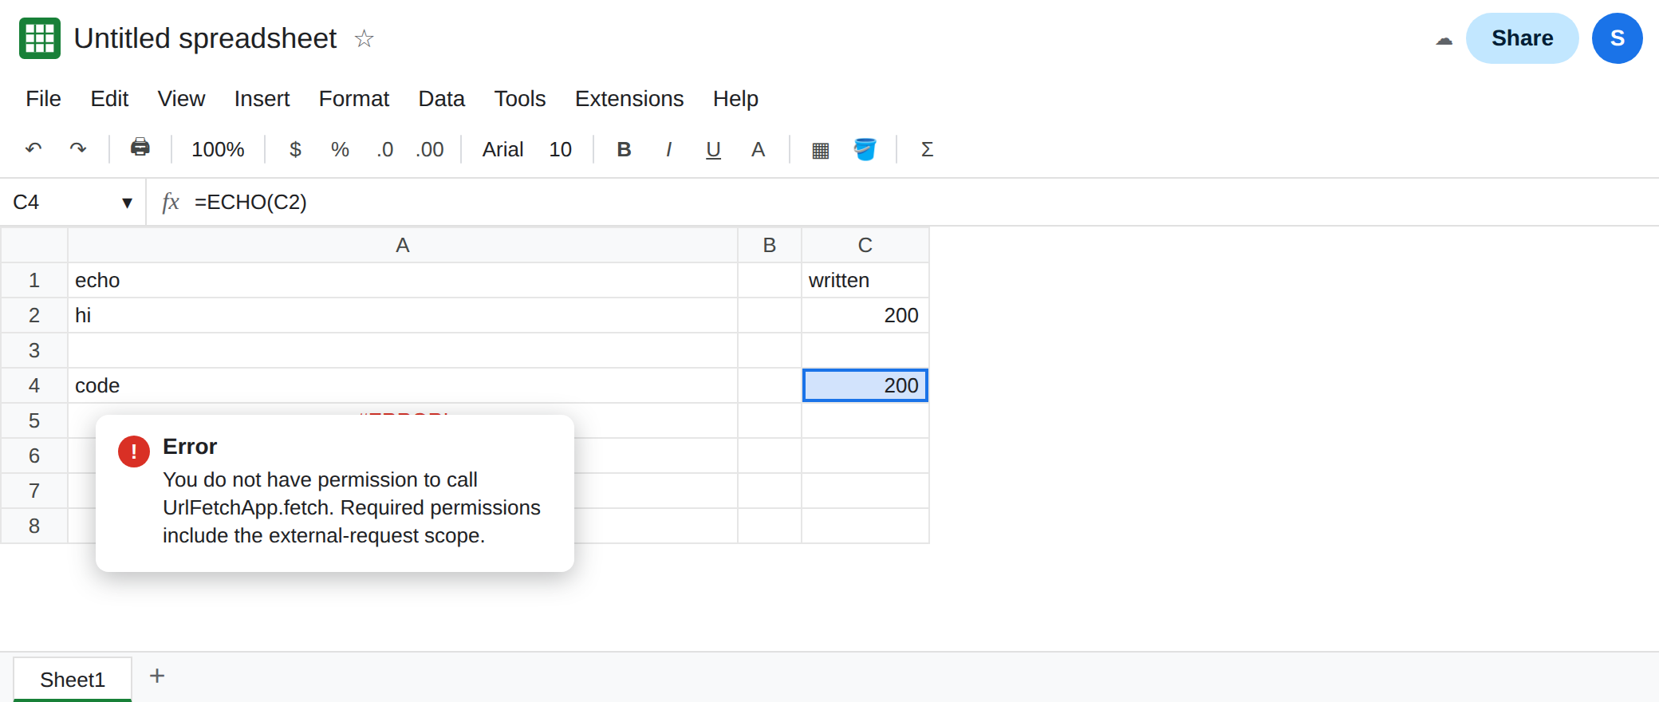Open the zoom 100% dropdown
1659x702 pixels.
[218, 149]
